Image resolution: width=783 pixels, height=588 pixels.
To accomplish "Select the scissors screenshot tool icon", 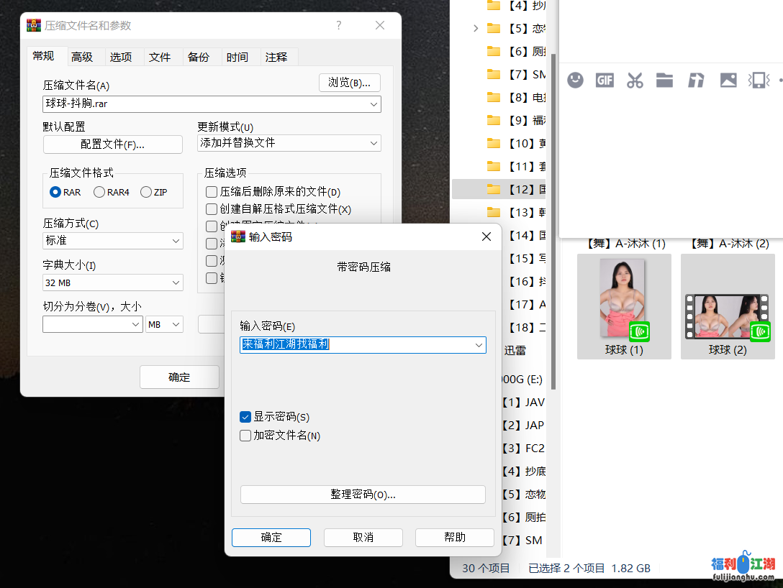I will pos(635,80).
